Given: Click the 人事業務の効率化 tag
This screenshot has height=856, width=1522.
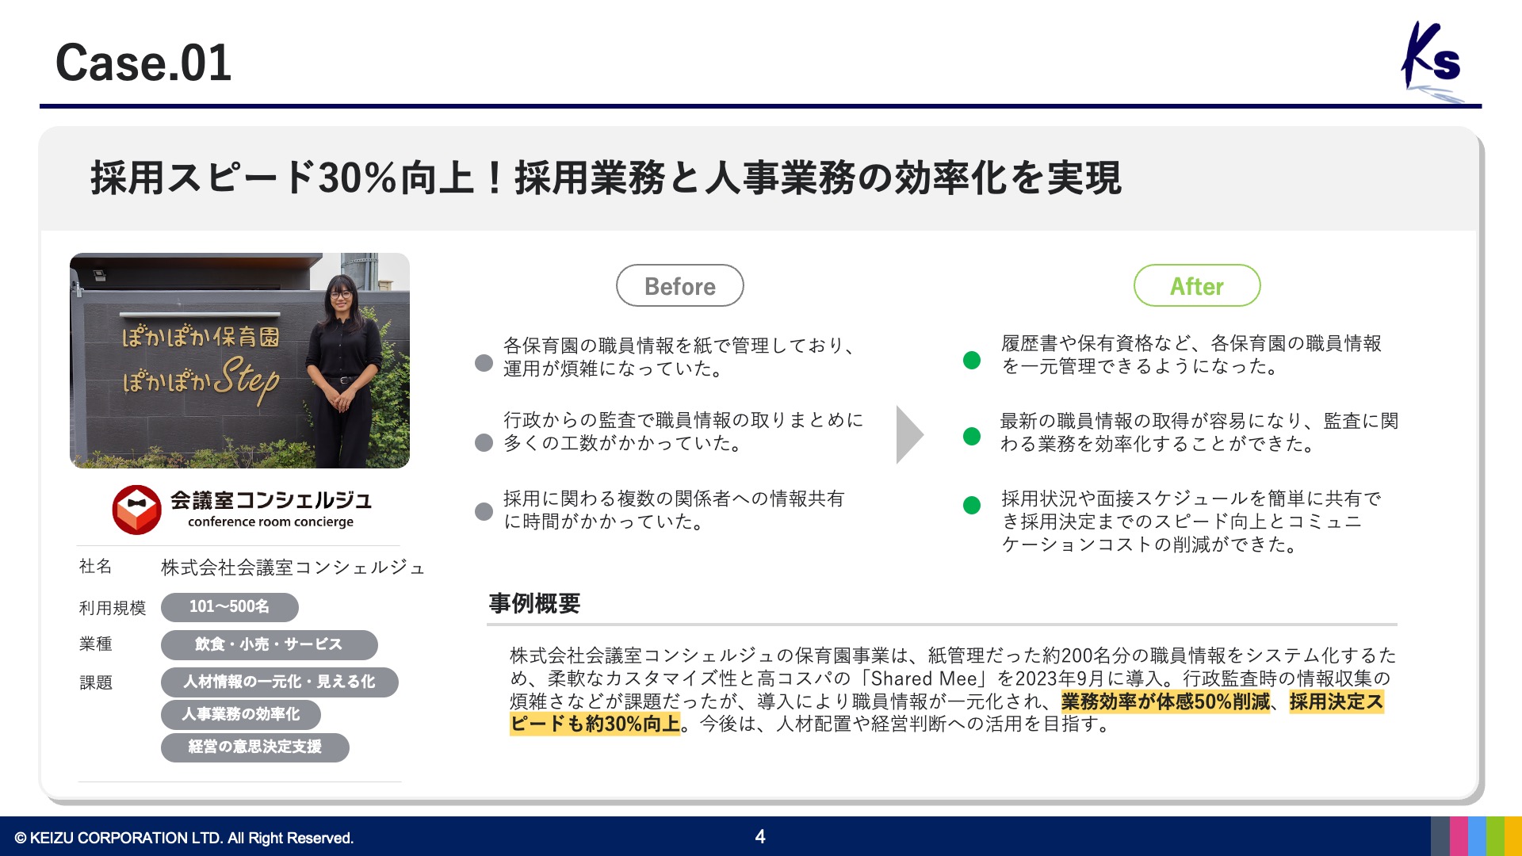Looking at the screenshot, I should tap(240, 714).
